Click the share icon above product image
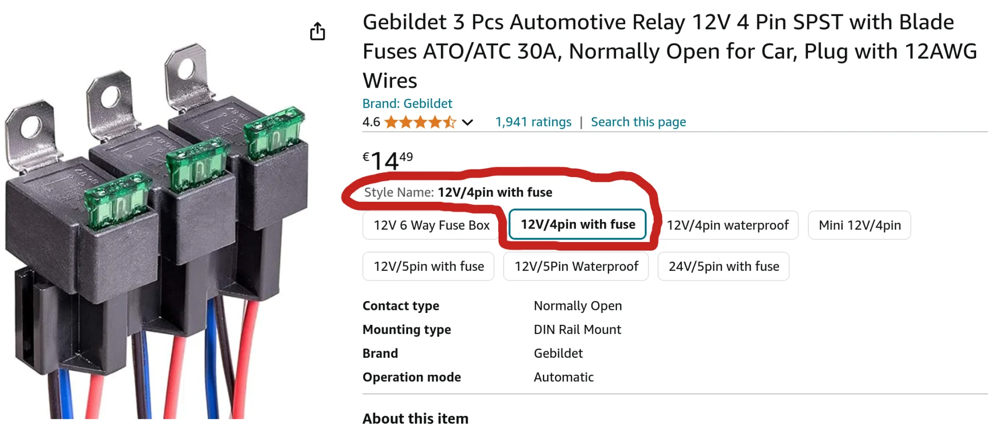 (317, 31)
